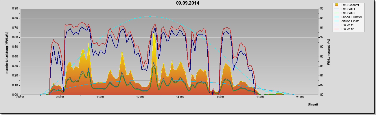Click the 20:00 time axis tick
Viewport: 376px width, 115px height.
[300, 97]
